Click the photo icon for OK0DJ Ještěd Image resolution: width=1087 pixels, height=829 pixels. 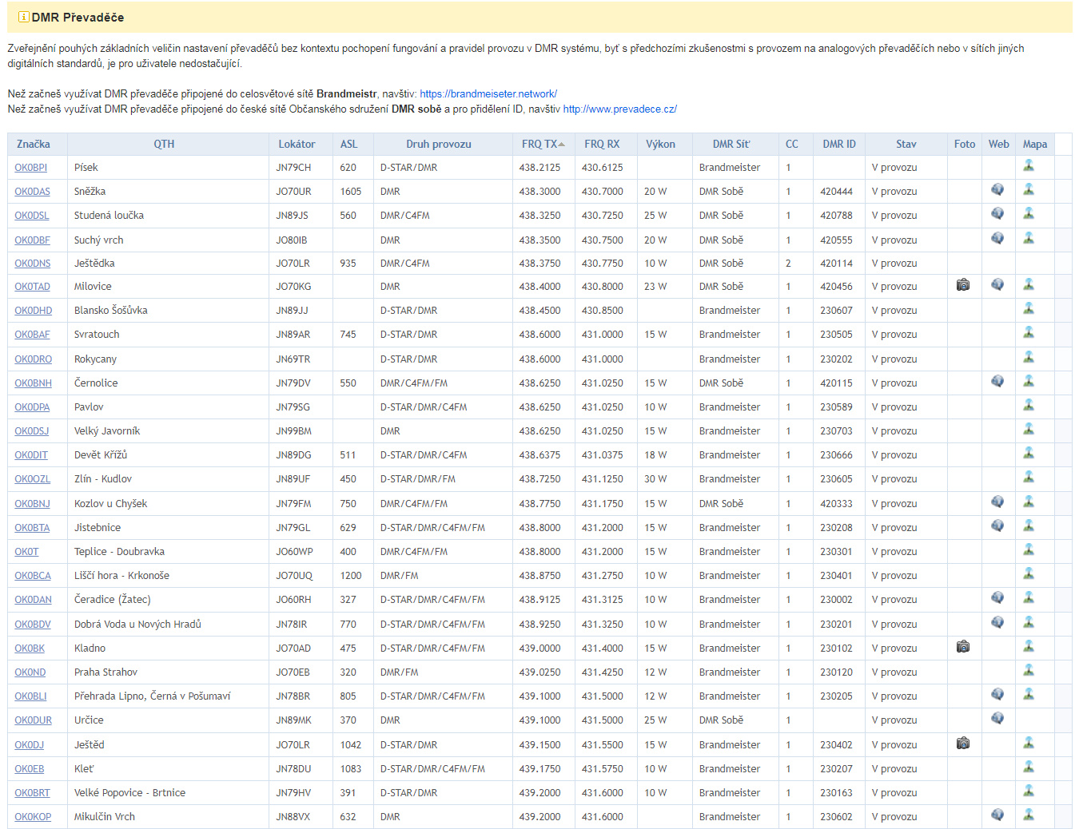[x=963, y=744]
